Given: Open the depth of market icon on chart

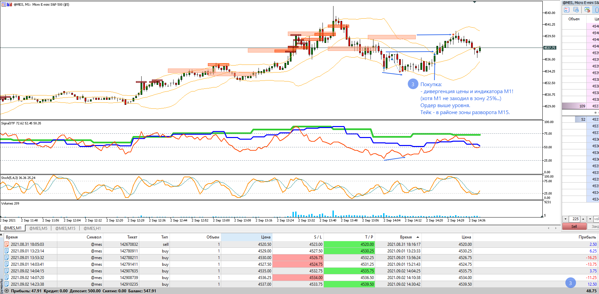Looking at the screenshot, I should coord(4,5).
